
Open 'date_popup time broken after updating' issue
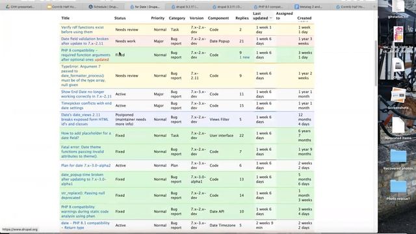pyautogui.click(x=84, y=179)
